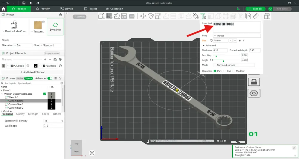Open filament settings gear icon
Screen dimensions: 299x159
click(x=60, y=60)
